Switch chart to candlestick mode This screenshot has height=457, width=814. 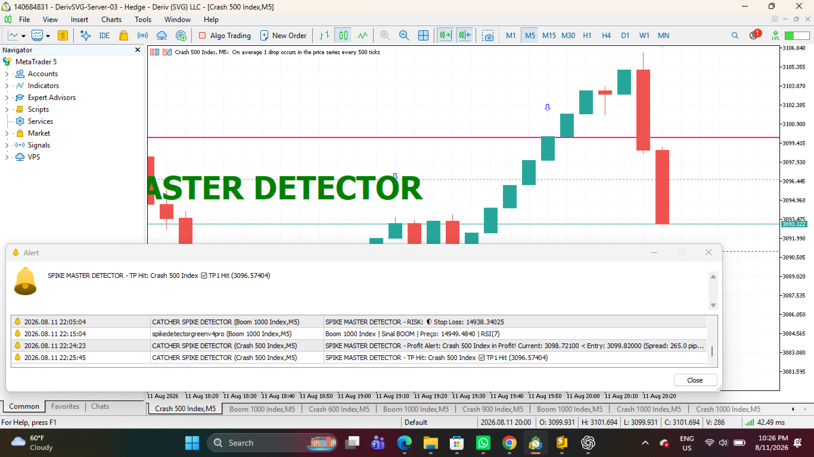pyautogui.click(x=343, y=36)
